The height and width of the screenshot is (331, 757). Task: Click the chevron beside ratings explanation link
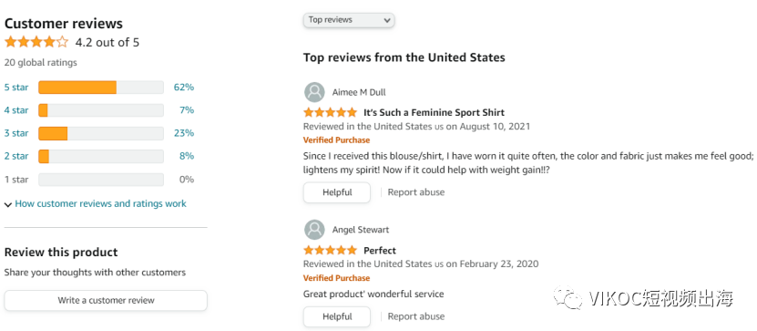8,205
